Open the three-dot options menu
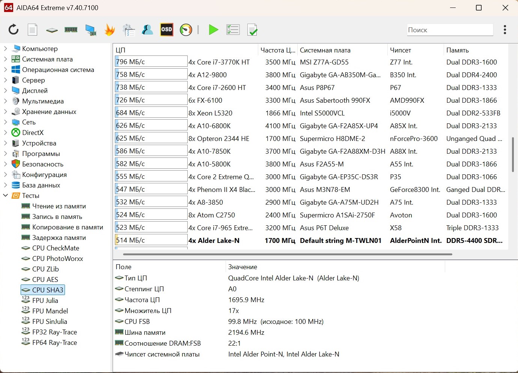The image size is (518, 373). 505,30
